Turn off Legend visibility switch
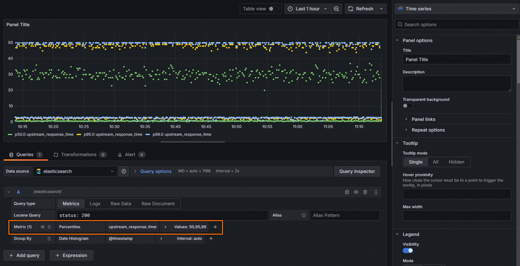This screenshot has width=520, height=266. tap(408, 250)
